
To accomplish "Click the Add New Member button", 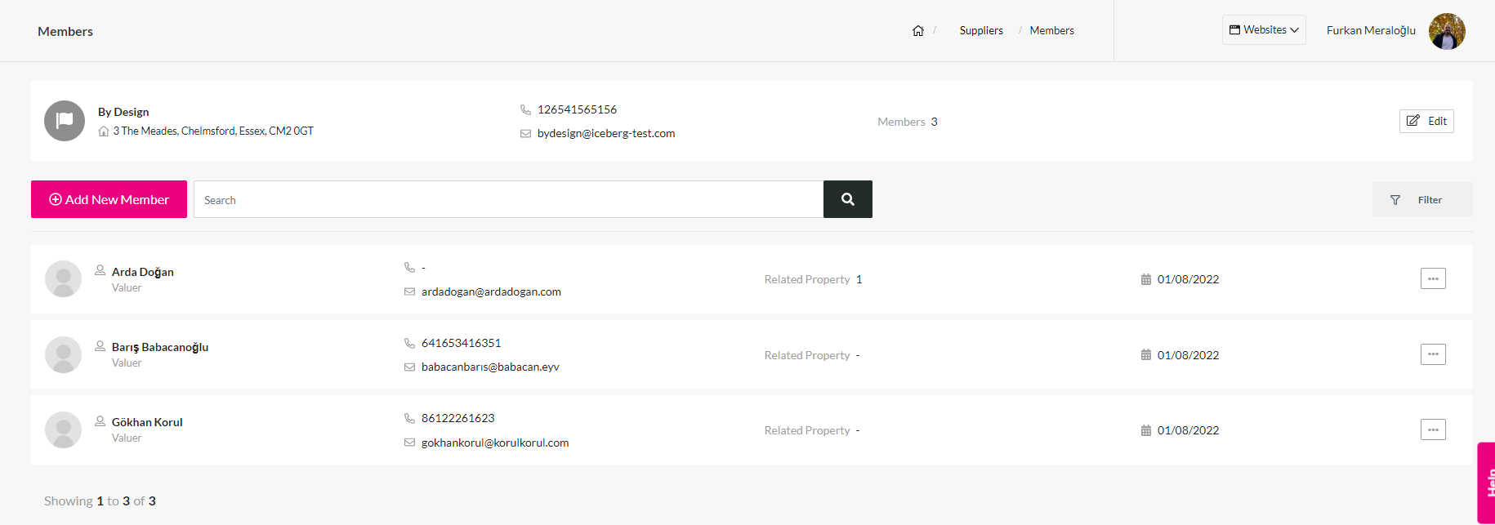I will pos(109,199).
